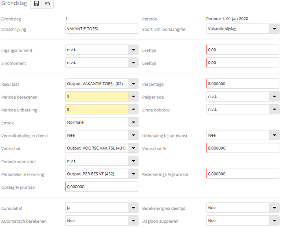Open the Peilperiode dropdown
282x228 pixels.
click(275, 96)
